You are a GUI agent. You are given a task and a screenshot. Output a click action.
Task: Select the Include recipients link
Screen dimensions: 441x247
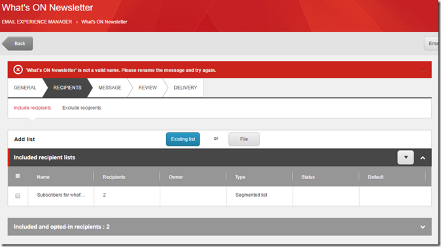coord(32,108)
